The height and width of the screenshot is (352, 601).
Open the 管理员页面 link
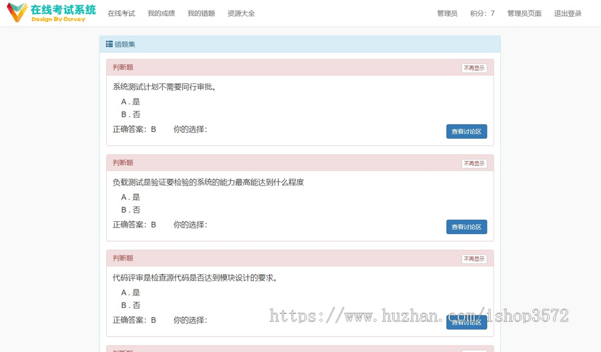524,13
